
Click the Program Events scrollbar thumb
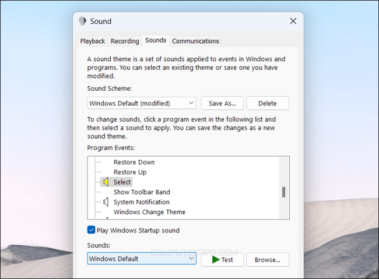(x=283, y=192)
